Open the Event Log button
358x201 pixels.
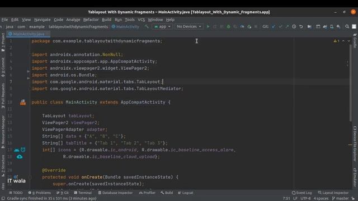[x=302, y=193]
